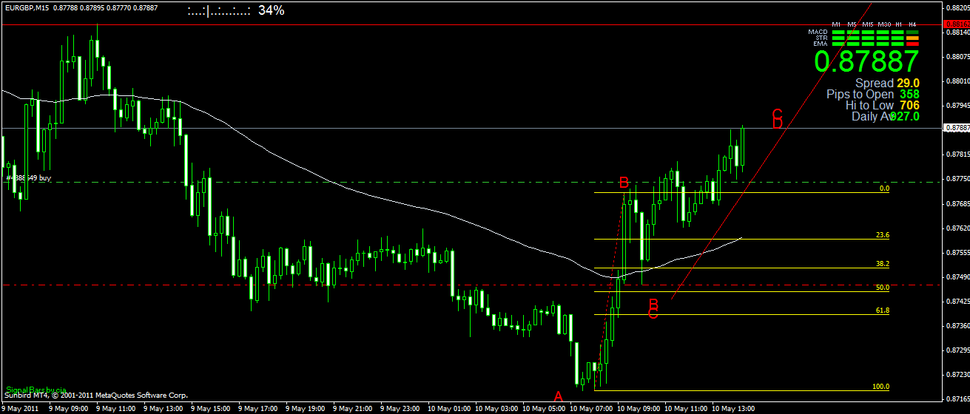
Task: Click the 0.87620 price axis label
Action: [957, 228]
